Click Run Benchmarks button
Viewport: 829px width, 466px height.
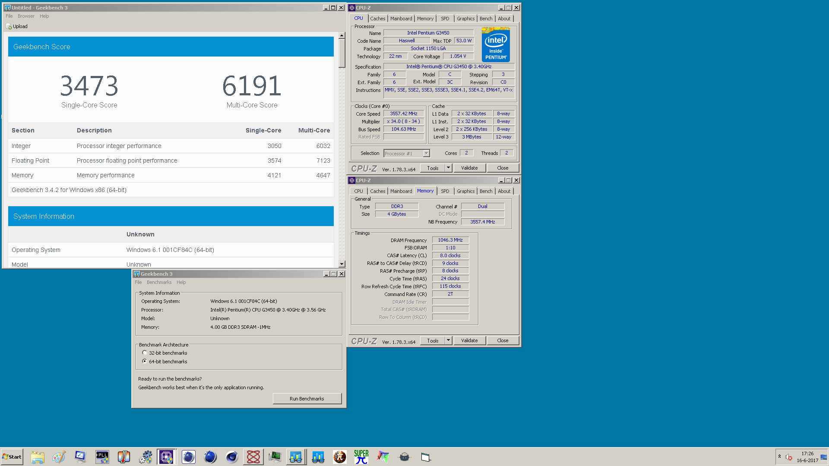click(307, 399)
